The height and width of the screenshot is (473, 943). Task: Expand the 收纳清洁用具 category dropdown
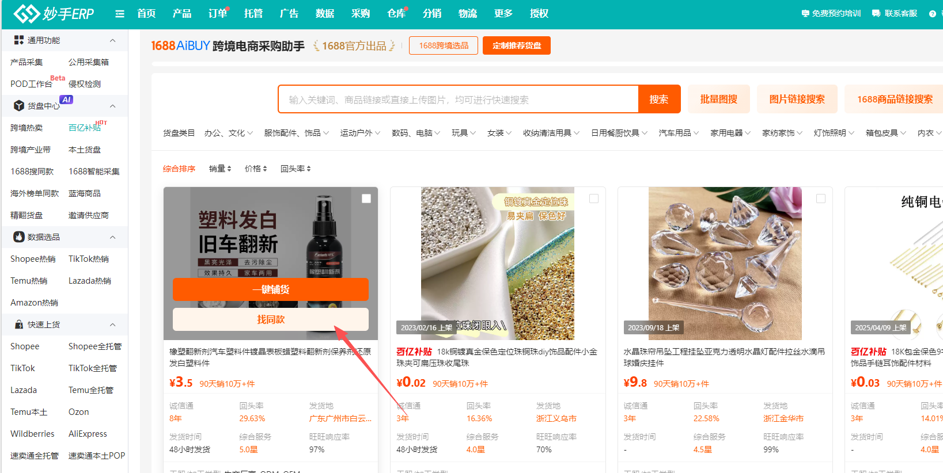pyautogui.click(x=551, y=133)
